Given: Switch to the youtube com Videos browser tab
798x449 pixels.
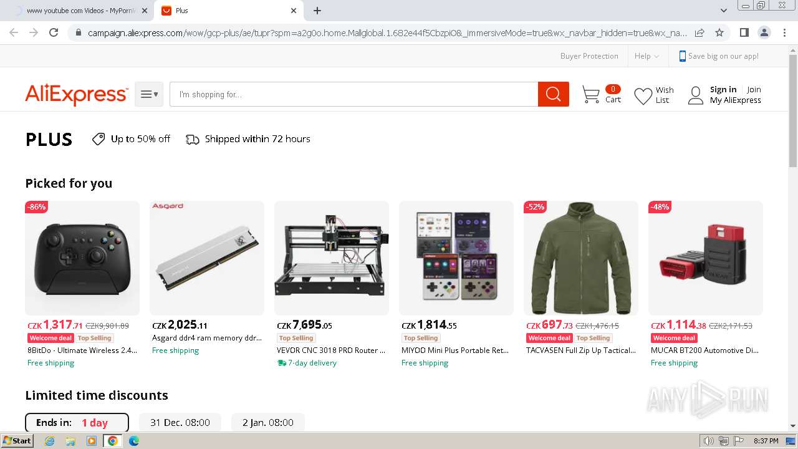Looking at the screenshot, I should pyautogui.click(x=76, y=11).
